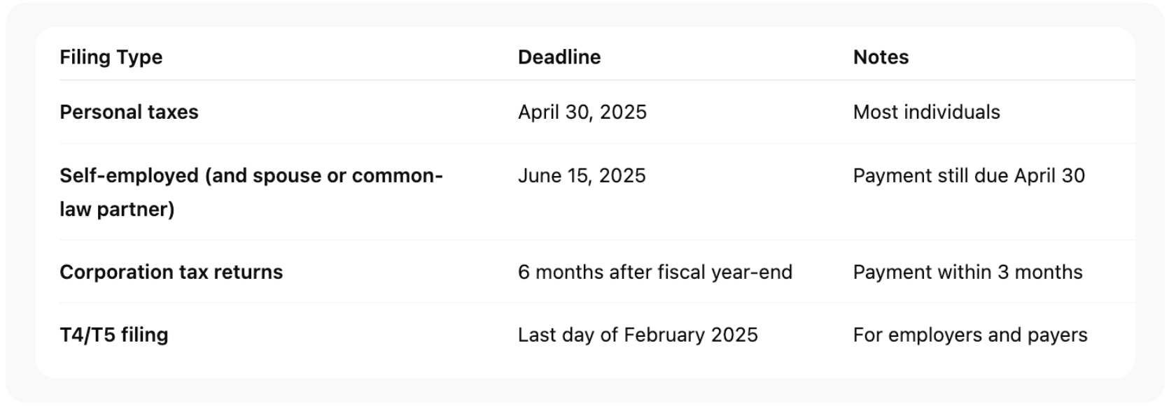
Task: Select the 'Most individuals' note
Action: click(925, 112)
